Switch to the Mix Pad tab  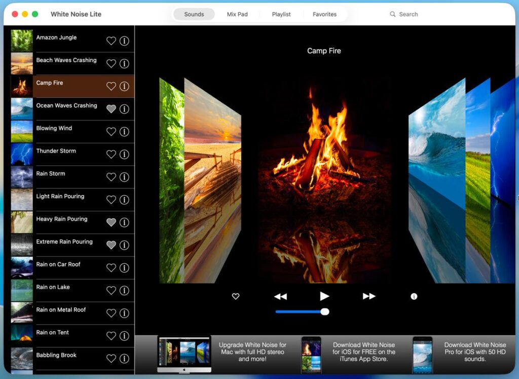coord(237,14)
